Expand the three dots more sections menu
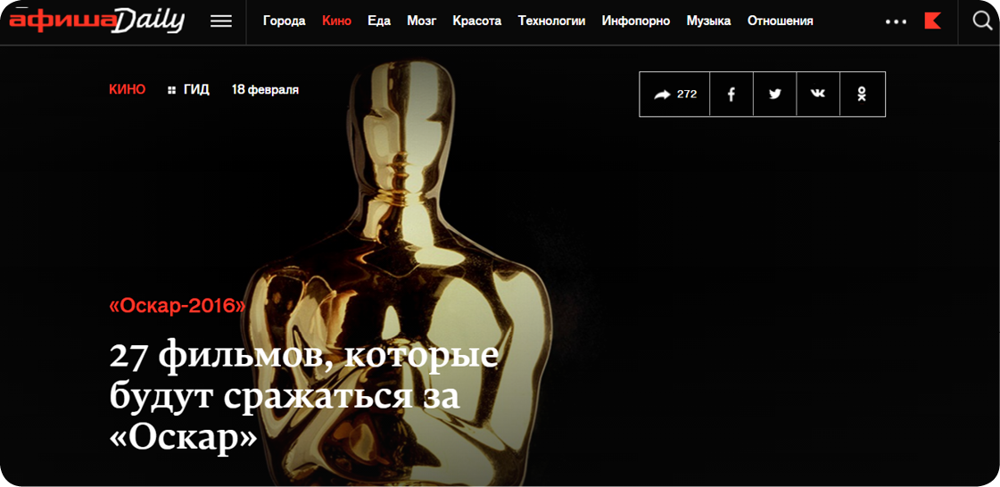Viewport: 1000px width, 487px height. pyautogui.click(x=896, y=21)
